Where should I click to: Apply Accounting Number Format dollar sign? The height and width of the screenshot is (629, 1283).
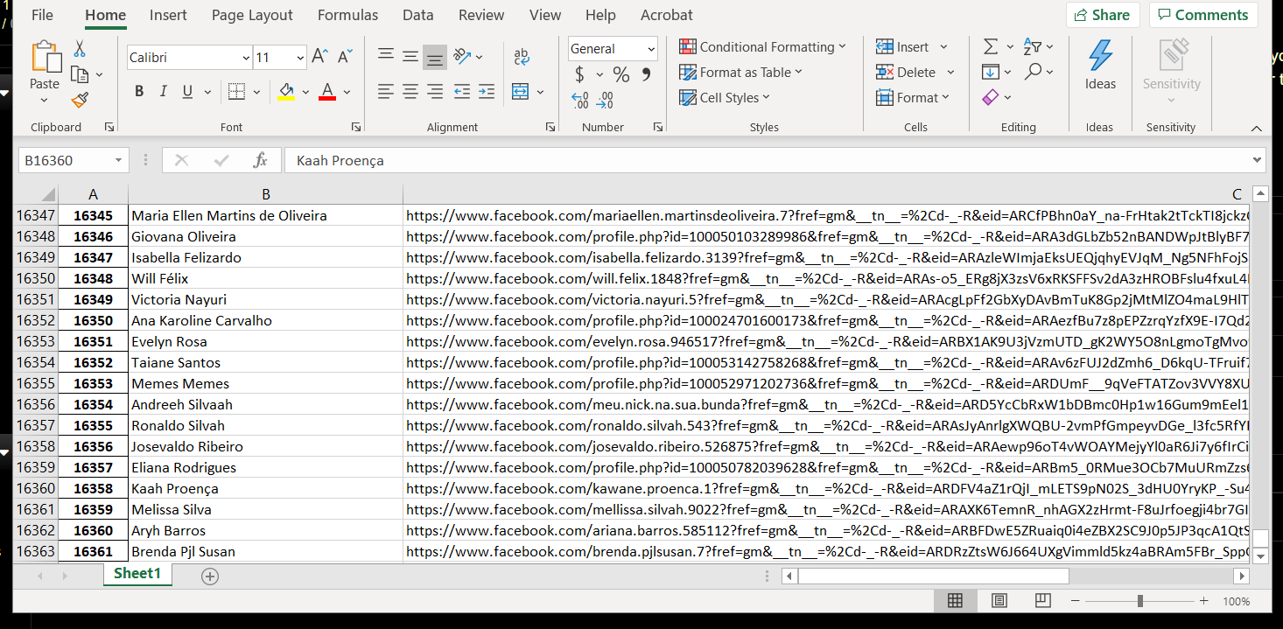pyautogui.click(x=579, y=74)
